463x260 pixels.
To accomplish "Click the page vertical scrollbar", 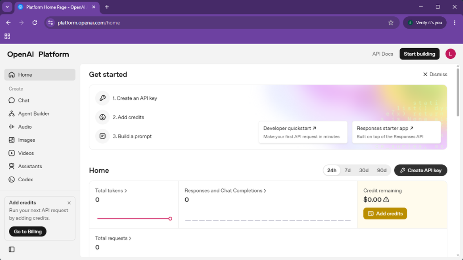I will pos(458,92).
